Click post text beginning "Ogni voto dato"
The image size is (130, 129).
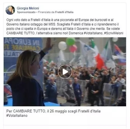[x=65, y=27]
